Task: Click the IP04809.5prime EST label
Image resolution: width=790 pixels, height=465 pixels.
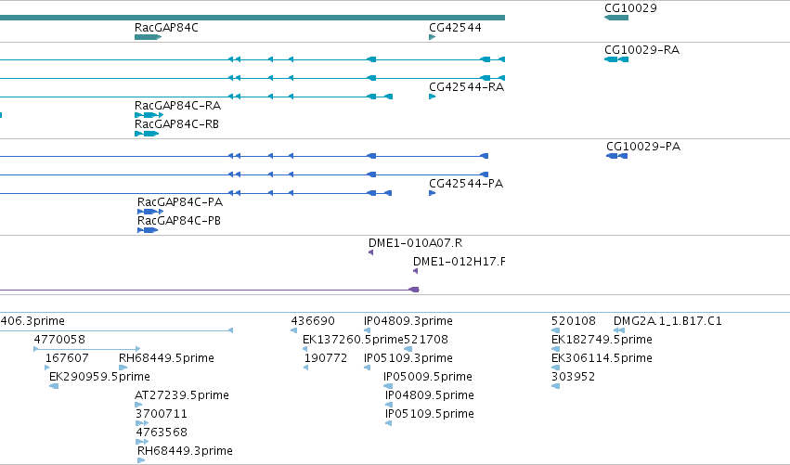Action: [430, 396]
